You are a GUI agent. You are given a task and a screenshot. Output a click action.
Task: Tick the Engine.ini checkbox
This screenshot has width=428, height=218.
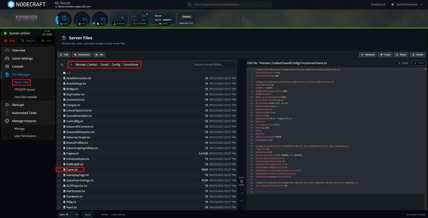tap(59, 154)
